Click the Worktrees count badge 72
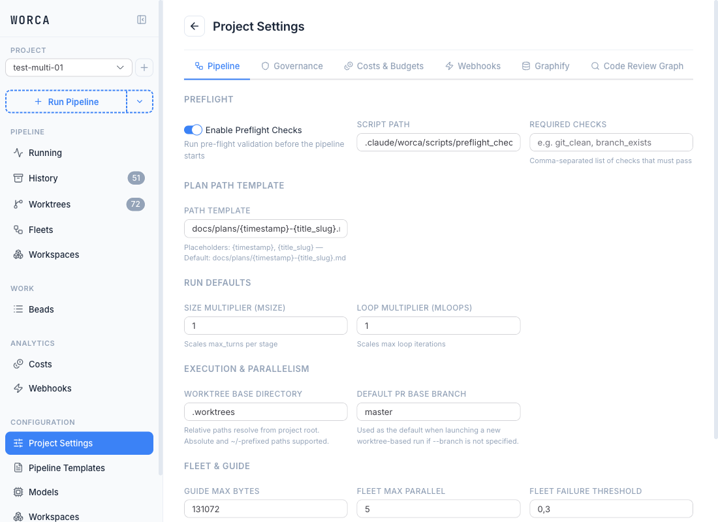718x522 pixels. (x=136, y=204)
